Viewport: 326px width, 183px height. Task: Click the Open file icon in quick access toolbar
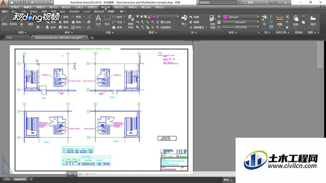tap(17, 2)
